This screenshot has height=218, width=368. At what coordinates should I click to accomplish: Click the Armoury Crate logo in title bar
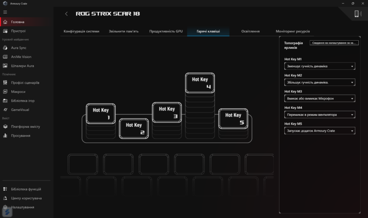(5, 4)
